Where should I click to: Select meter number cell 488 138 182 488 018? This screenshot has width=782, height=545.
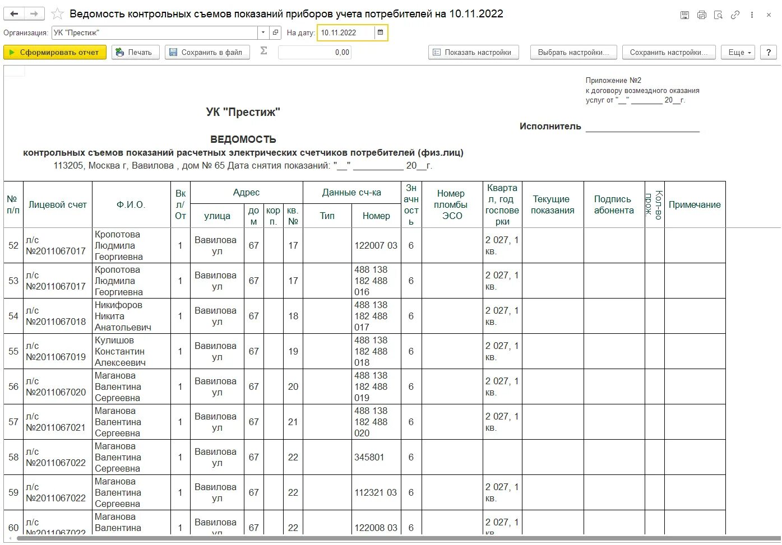point(376,351)
